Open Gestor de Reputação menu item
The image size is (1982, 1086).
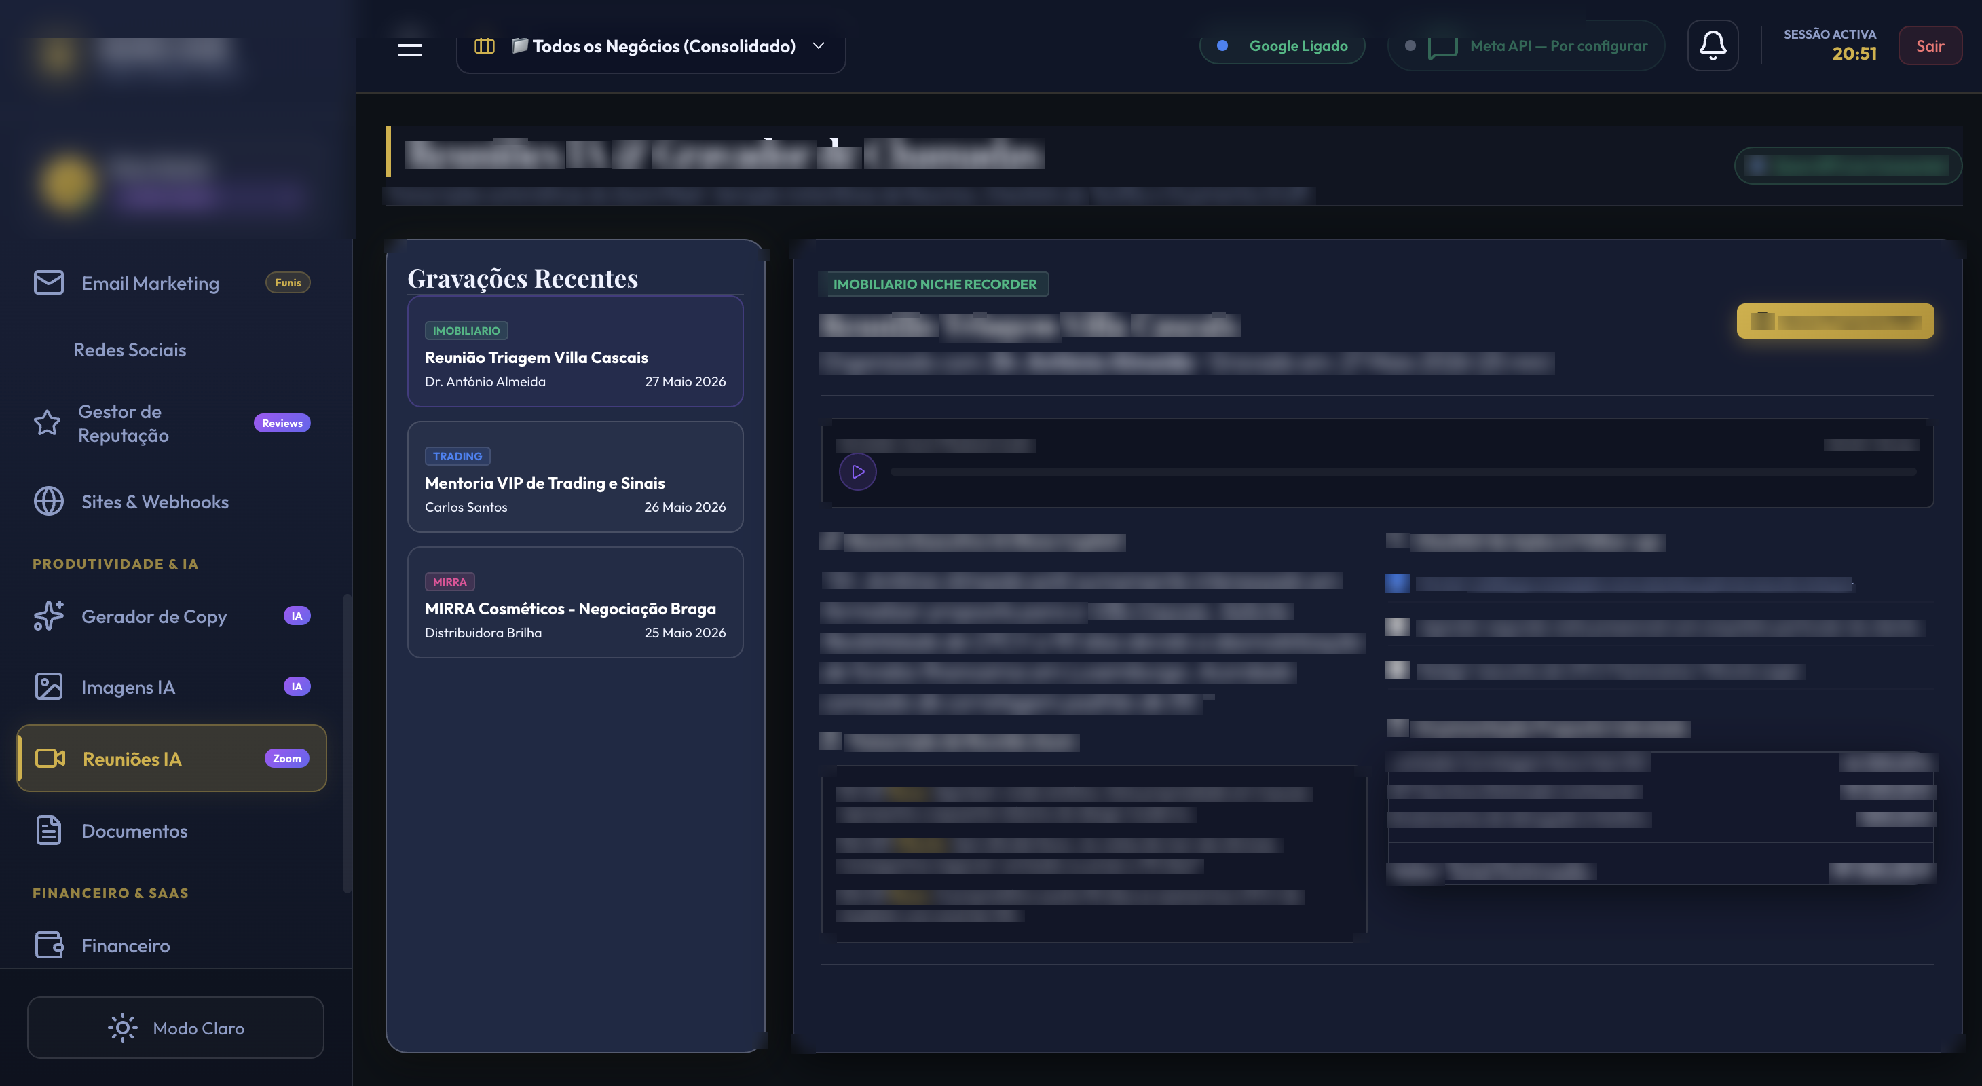172,423
